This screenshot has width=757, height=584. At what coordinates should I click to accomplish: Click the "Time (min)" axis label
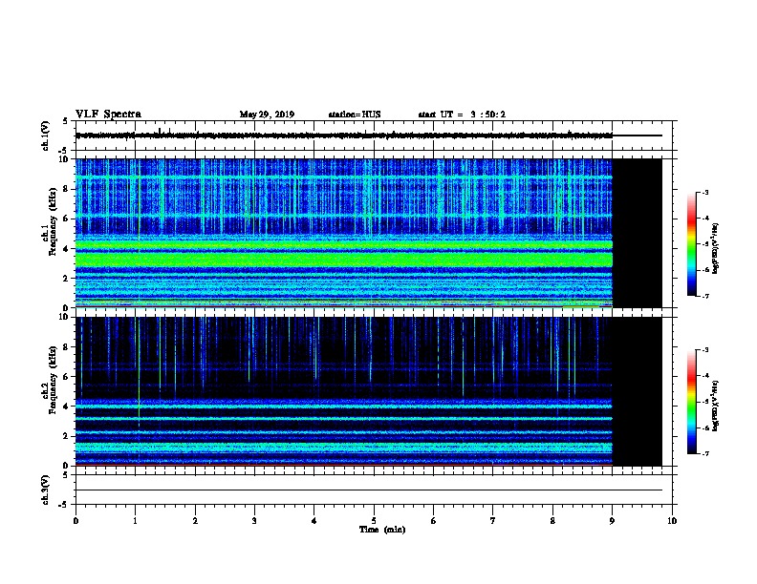click(382, 529)
